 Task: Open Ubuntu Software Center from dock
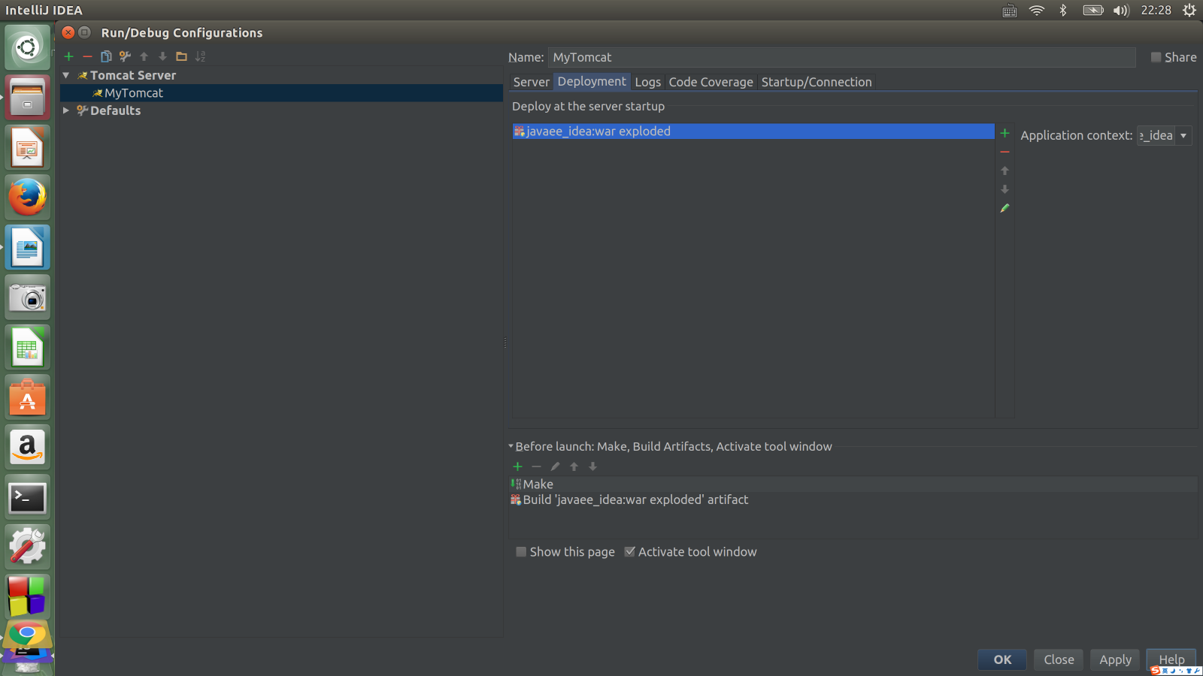point(28,397)
